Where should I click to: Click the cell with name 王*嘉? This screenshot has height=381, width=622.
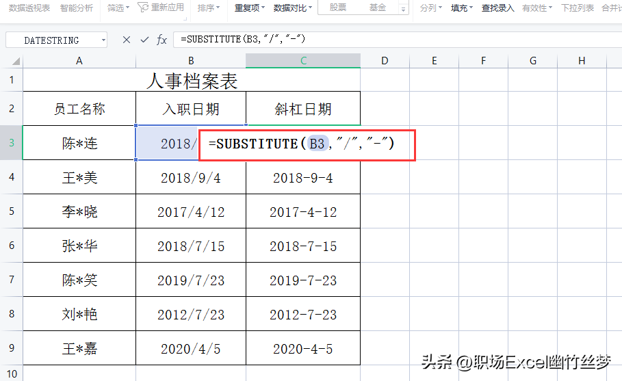[x=79, y=348]
